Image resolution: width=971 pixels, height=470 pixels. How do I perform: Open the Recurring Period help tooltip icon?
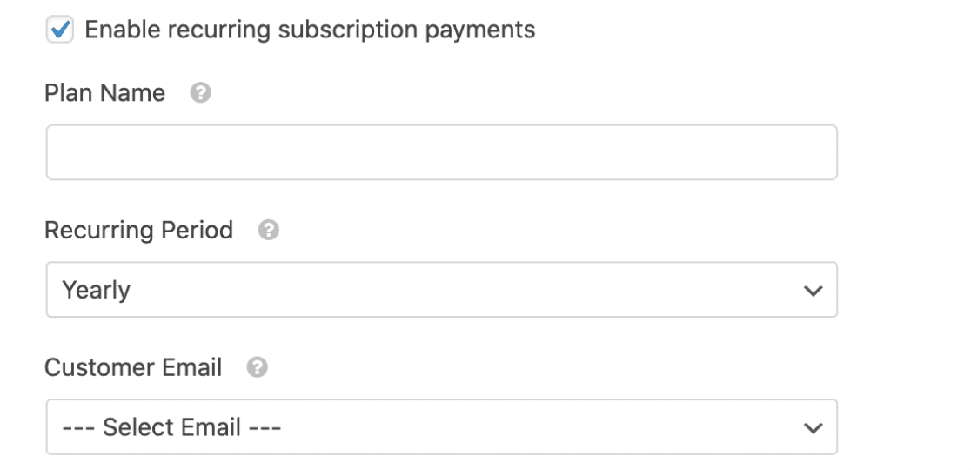(x=269, y=230)
